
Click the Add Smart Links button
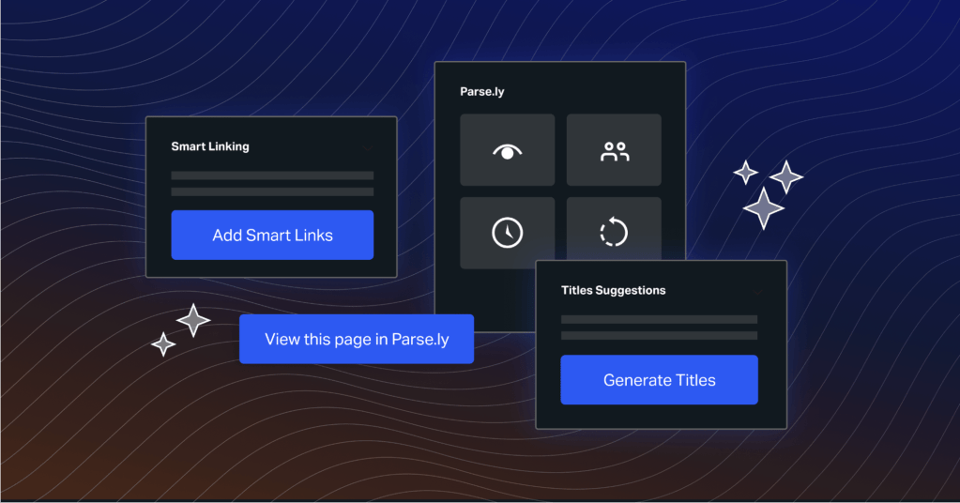(272, 235)
